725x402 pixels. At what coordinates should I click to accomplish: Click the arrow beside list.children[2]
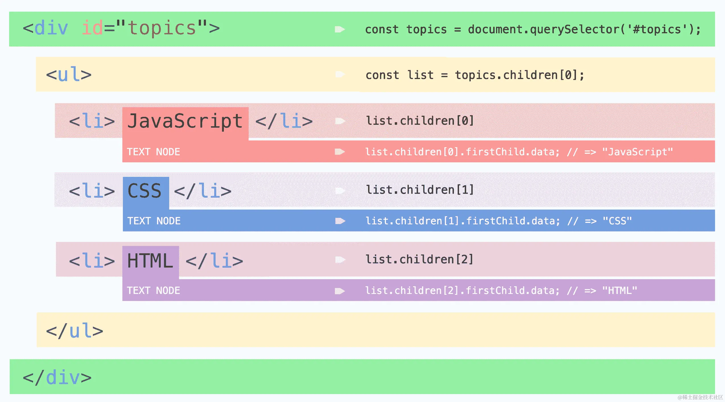tap(340, 260)
